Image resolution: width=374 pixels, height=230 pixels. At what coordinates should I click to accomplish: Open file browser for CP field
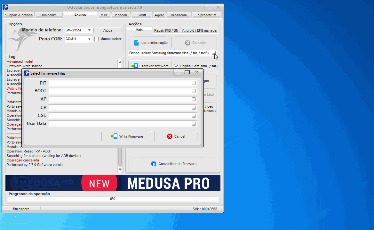194,108
